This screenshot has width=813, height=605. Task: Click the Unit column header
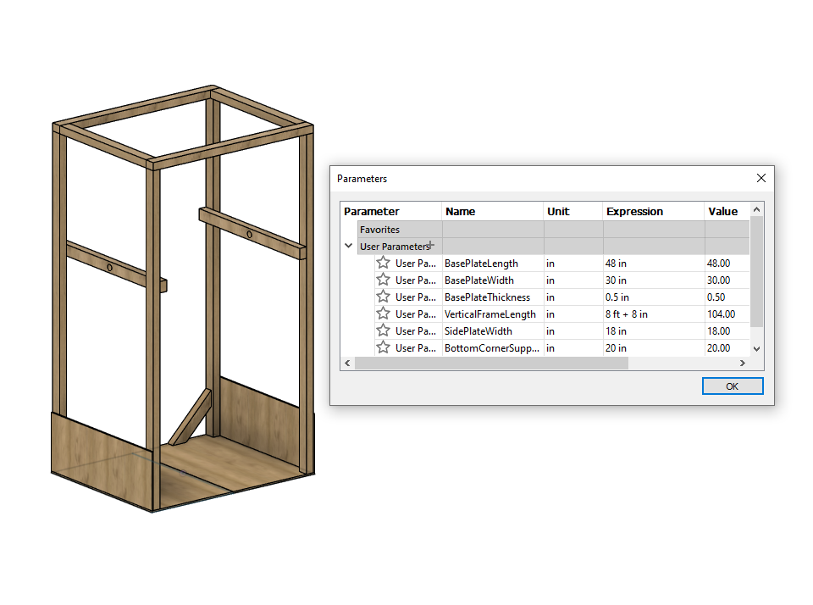tap(573, 211)
